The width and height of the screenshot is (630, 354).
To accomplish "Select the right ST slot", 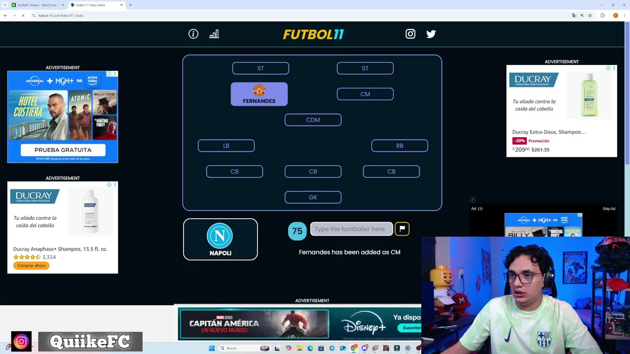I will coord(365,68).
